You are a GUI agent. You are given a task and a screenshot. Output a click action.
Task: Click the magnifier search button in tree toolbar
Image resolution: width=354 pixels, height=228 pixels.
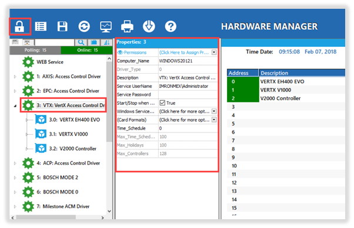click(x=81, y=42)
